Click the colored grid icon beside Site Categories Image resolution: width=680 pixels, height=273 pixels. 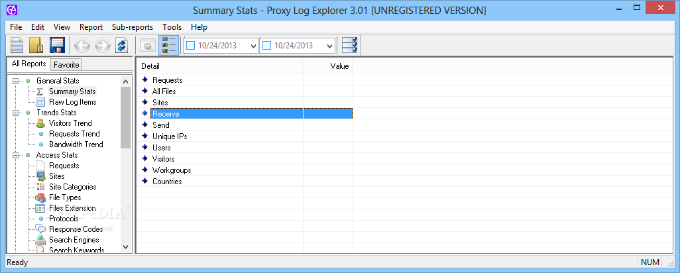(40, 187)
